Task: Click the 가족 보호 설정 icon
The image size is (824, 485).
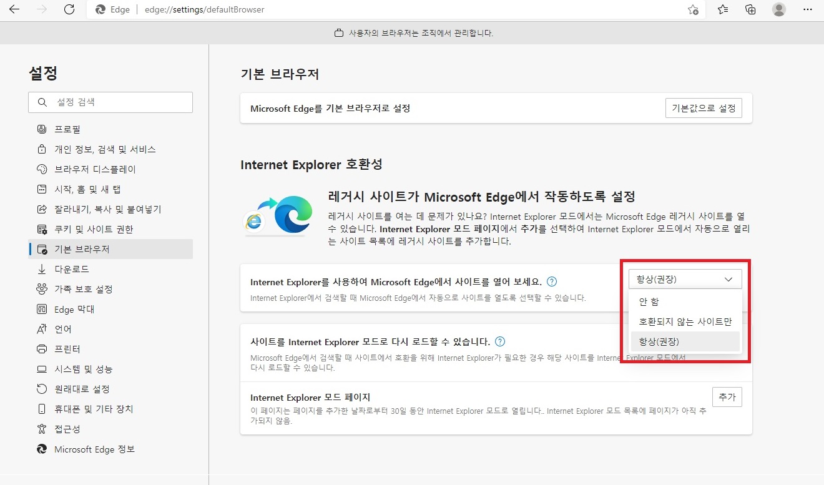Action: [x=42, y=289]
